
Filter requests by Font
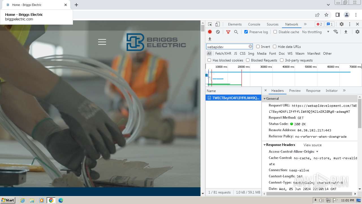point(273,54)
